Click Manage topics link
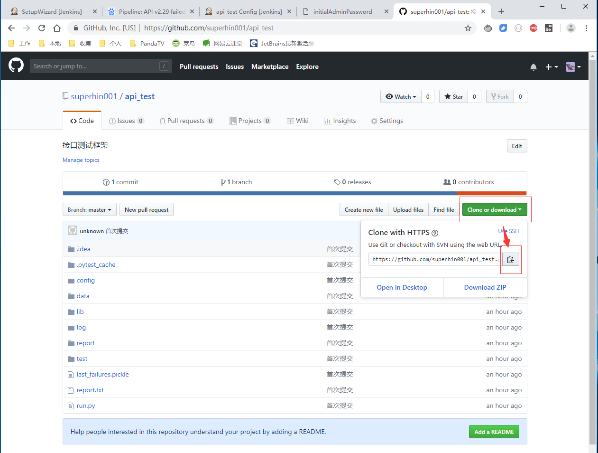Viewport: 598px width, 453px height. 81,160
